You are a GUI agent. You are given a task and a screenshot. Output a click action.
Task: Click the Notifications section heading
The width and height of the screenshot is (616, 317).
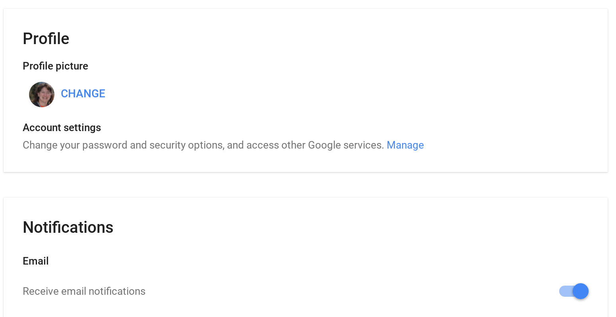[68, 227]
